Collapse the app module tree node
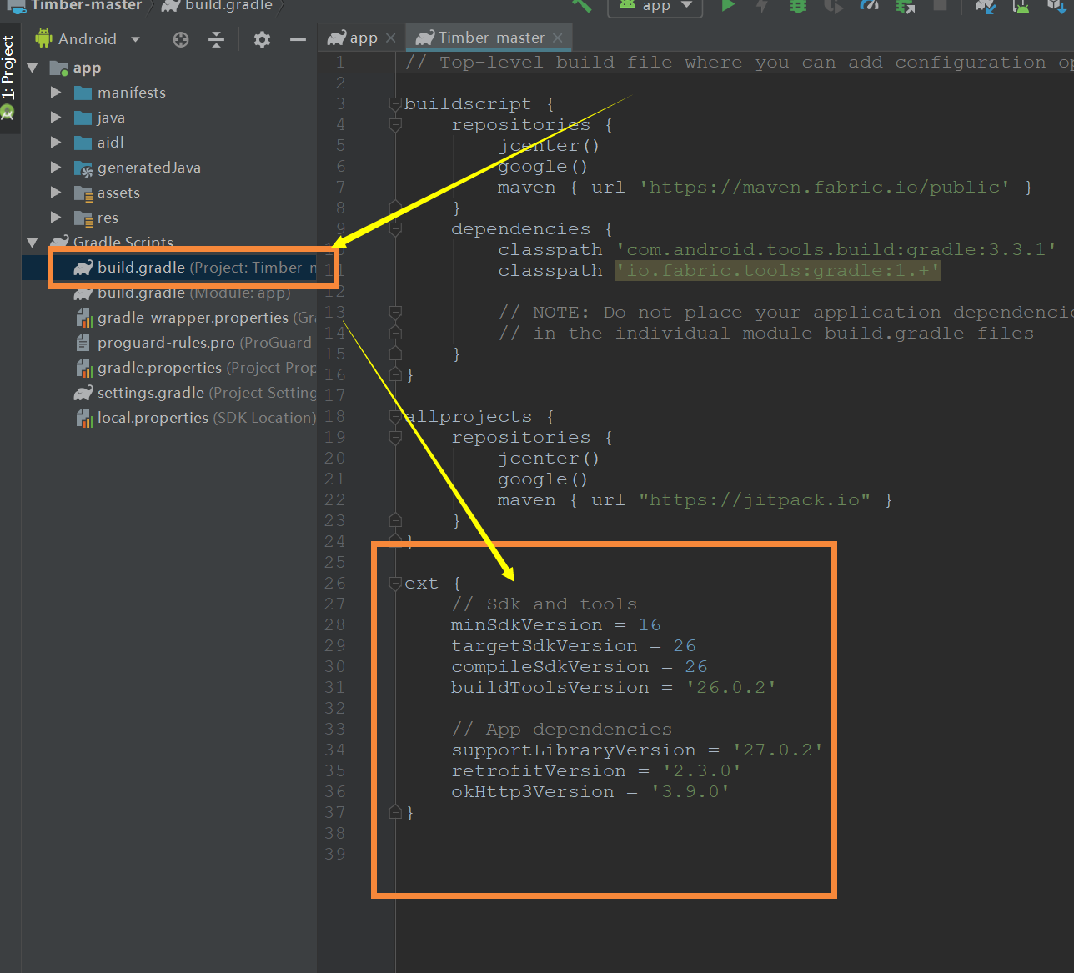Viewport: 1074px width, 973px height. 33,68
